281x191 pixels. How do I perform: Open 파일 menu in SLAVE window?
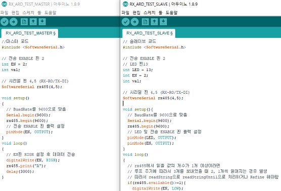(x=125, y=13)
